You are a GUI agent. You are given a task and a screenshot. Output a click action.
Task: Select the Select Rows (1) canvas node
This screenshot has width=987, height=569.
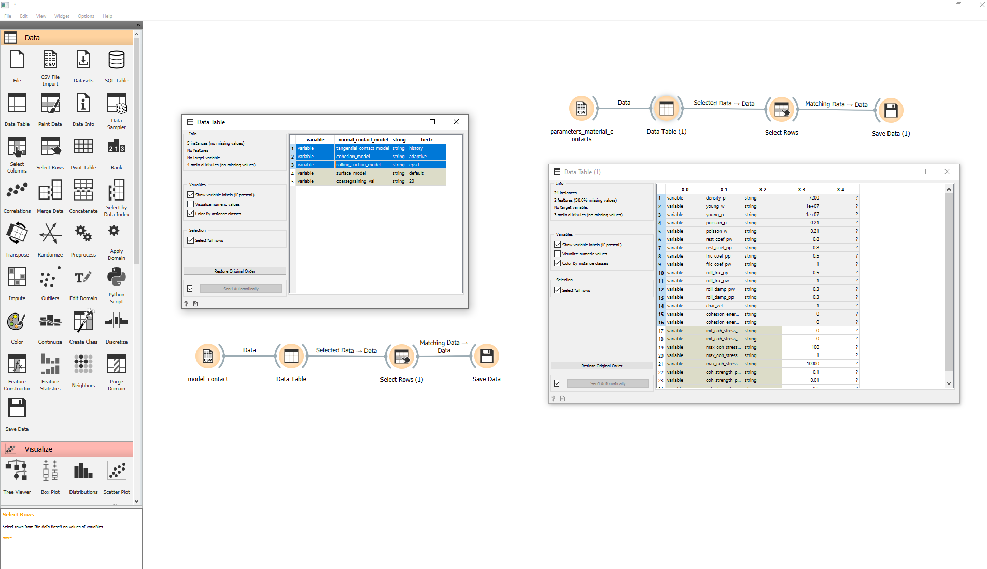[401, 356]
